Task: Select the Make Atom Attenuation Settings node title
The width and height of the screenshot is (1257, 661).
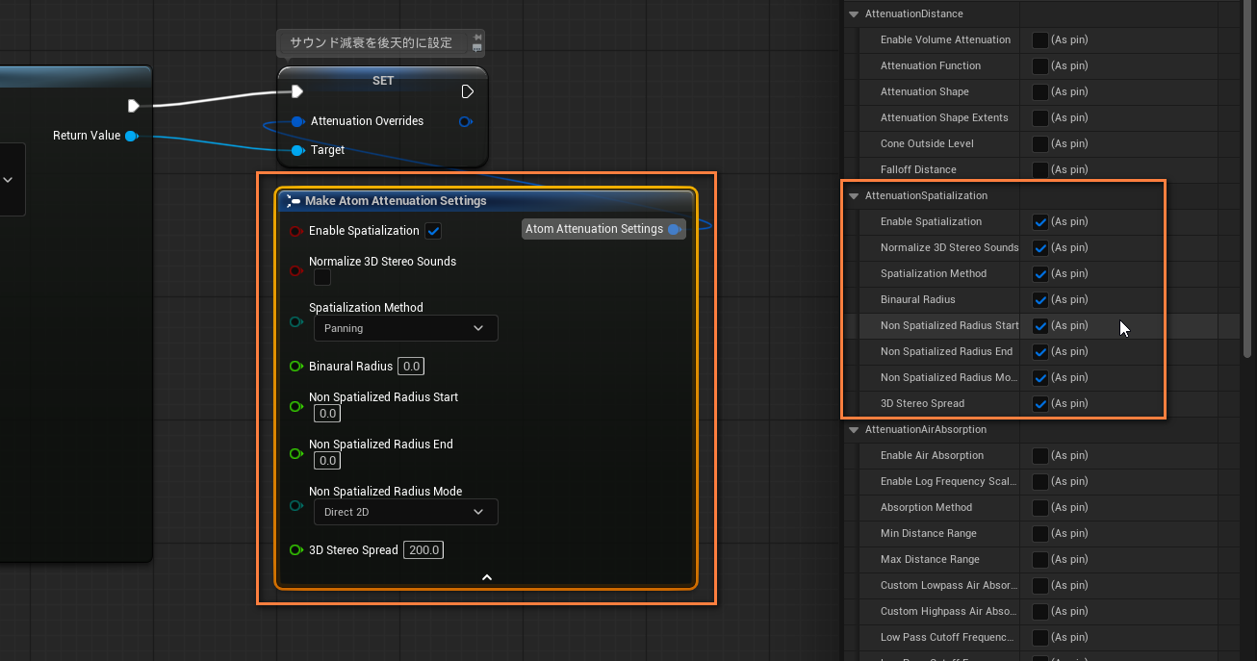Action: point(396,201)
